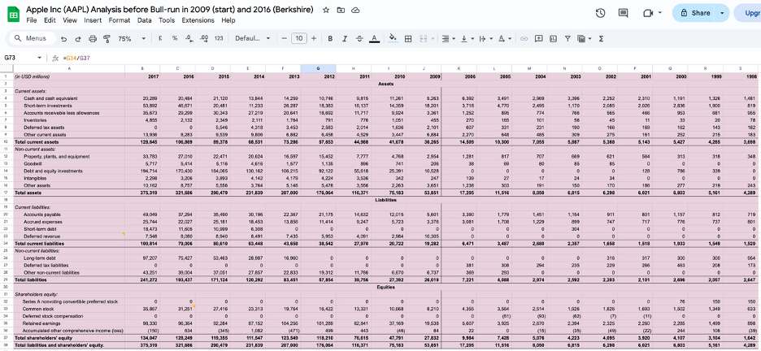Viewport: 761px width, 351px height.
Task: Choose cell fill color paint bucket
Action: (393, 38)
